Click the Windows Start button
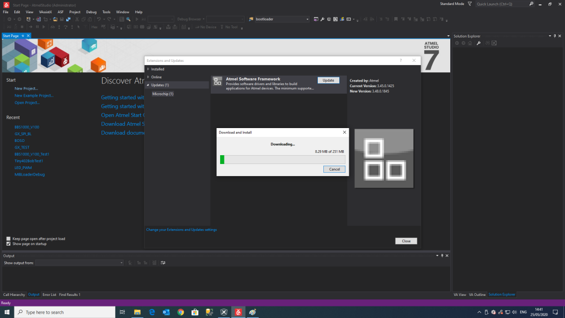565x318 pixels. 7,312
